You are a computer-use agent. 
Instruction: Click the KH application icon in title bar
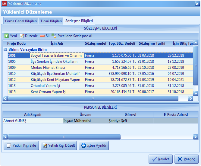click(4, 4)
